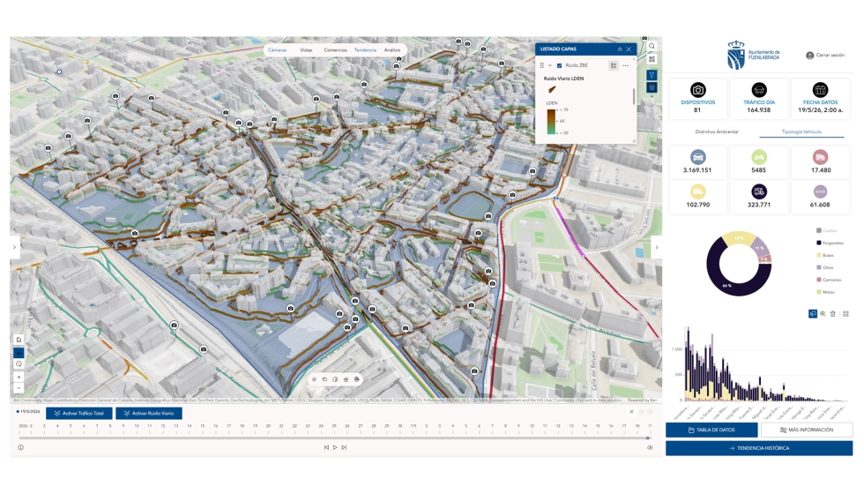
Task: Click the daylight clock icon in map toolbar
Action: pos(335,379)
